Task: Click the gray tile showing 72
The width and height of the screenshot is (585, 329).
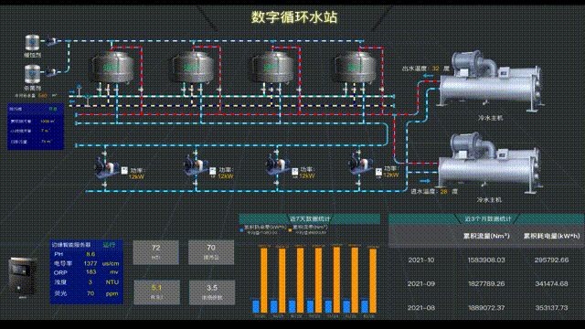Action: click(155, 252)
